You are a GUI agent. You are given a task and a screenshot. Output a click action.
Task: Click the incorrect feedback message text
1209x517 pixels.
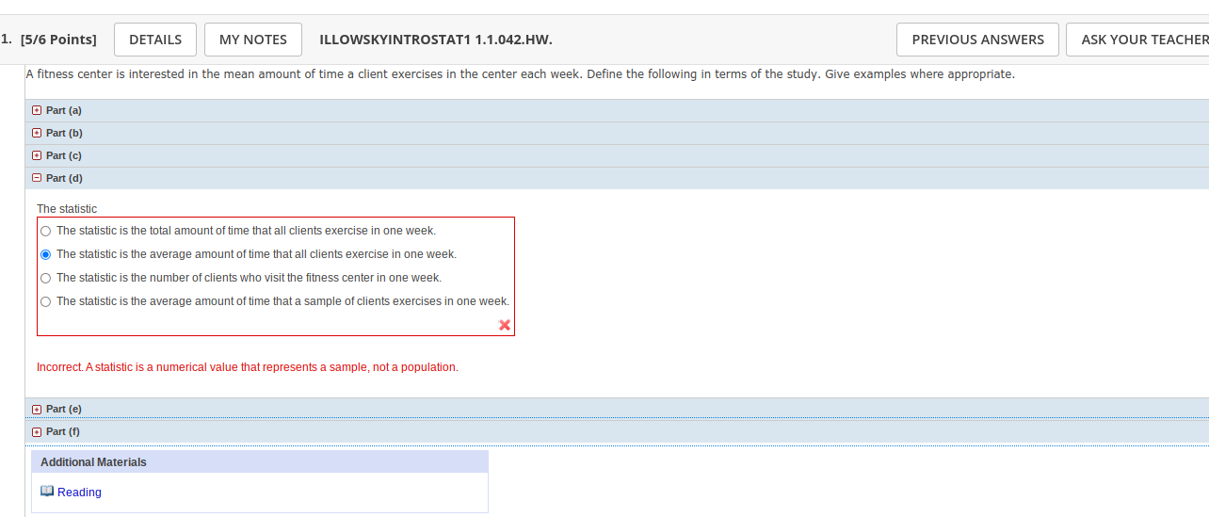pyautogui.click(x=248, y=367)
